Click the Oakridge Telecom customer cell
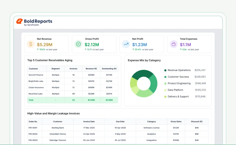Viewport: 236px width, 145px height. (x=58, y=140)
